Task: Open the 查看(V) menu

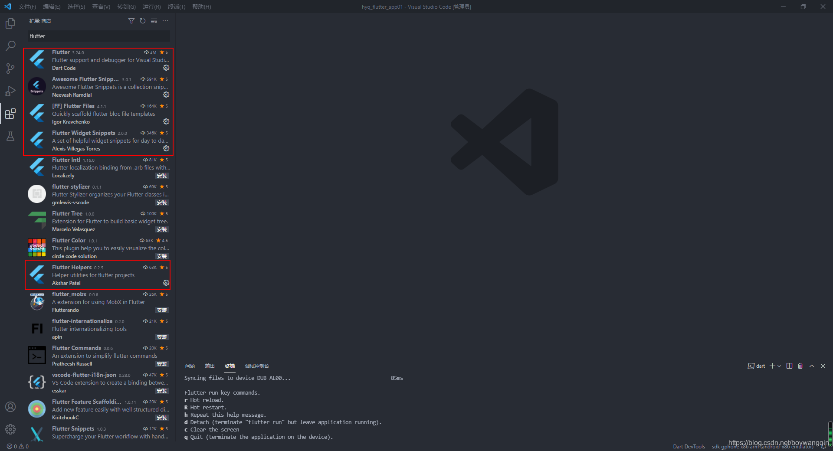Action: click(x=101, y=7)
